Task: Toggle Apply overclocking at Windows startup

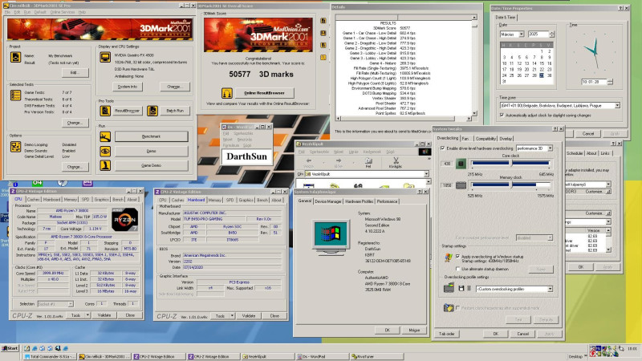Action: (x=457, y=256)
